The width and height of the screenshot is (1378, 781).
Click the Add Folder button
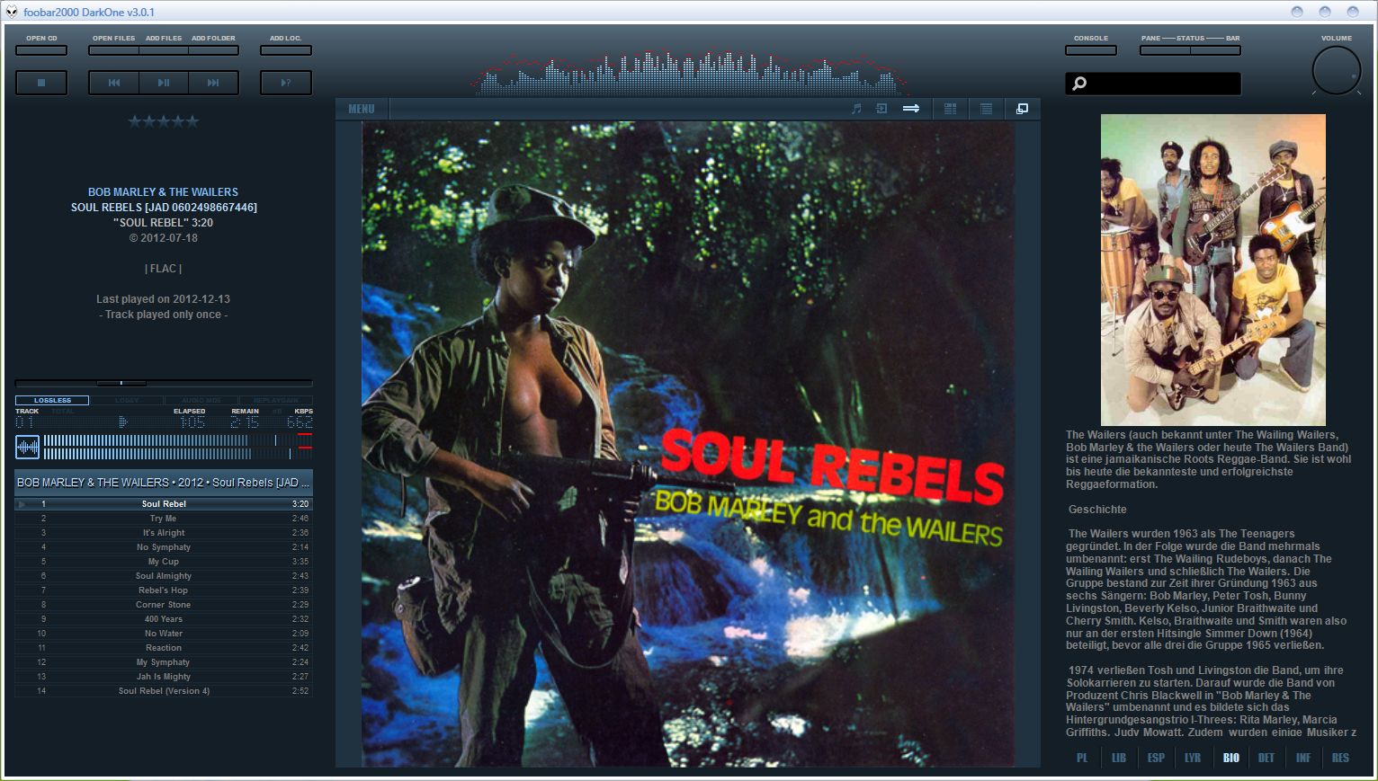(x=214, y=50)
